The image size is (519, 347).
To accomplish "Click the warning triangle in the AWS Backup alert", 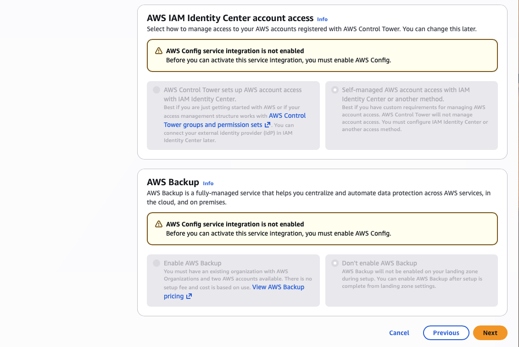I will (x=158, y=224).
